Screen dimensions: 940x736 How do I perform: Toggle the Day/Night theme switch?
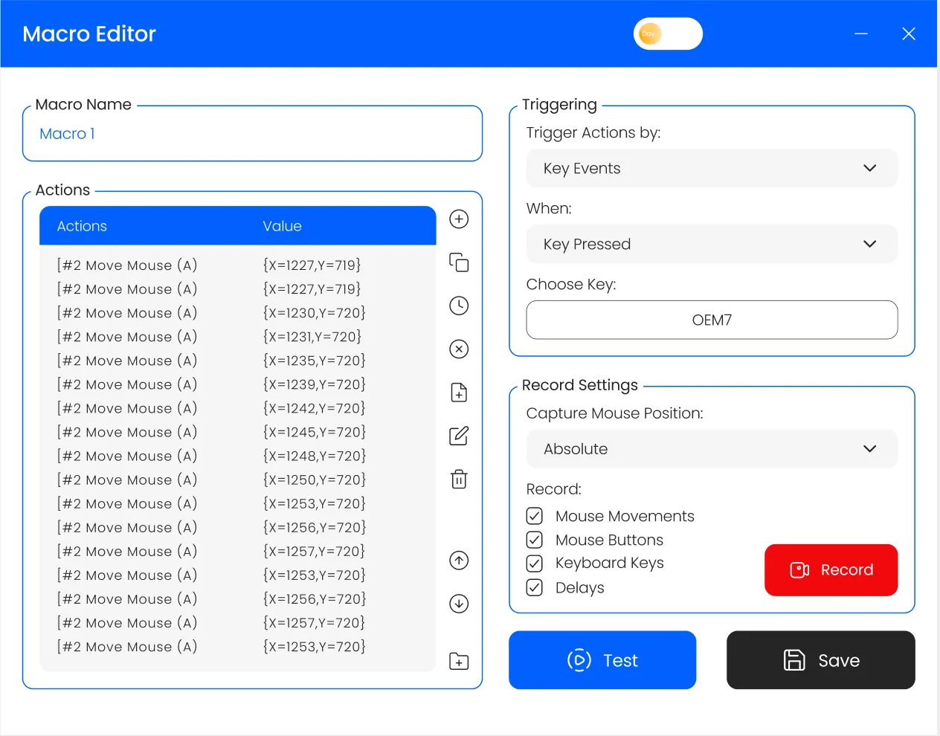pos(667,34)
